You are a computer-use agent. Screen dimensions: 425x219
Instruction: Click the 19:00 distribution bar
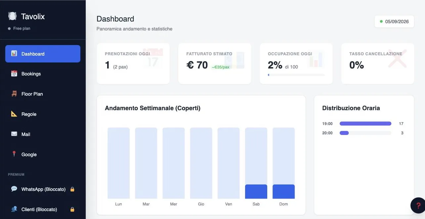365,124
